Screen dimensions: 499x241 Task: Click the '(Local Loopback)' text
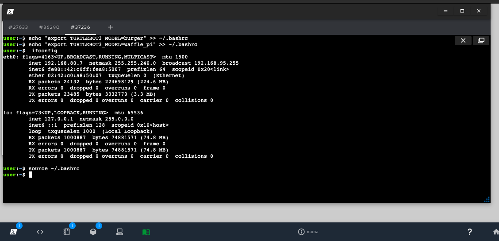pyautogui.click(x=127, y=131)
